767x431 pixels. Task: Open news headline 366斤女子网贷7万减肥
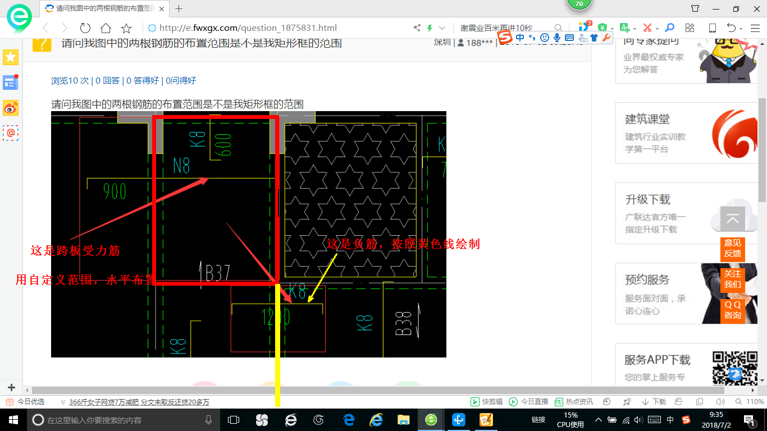(x=139, y=402)
